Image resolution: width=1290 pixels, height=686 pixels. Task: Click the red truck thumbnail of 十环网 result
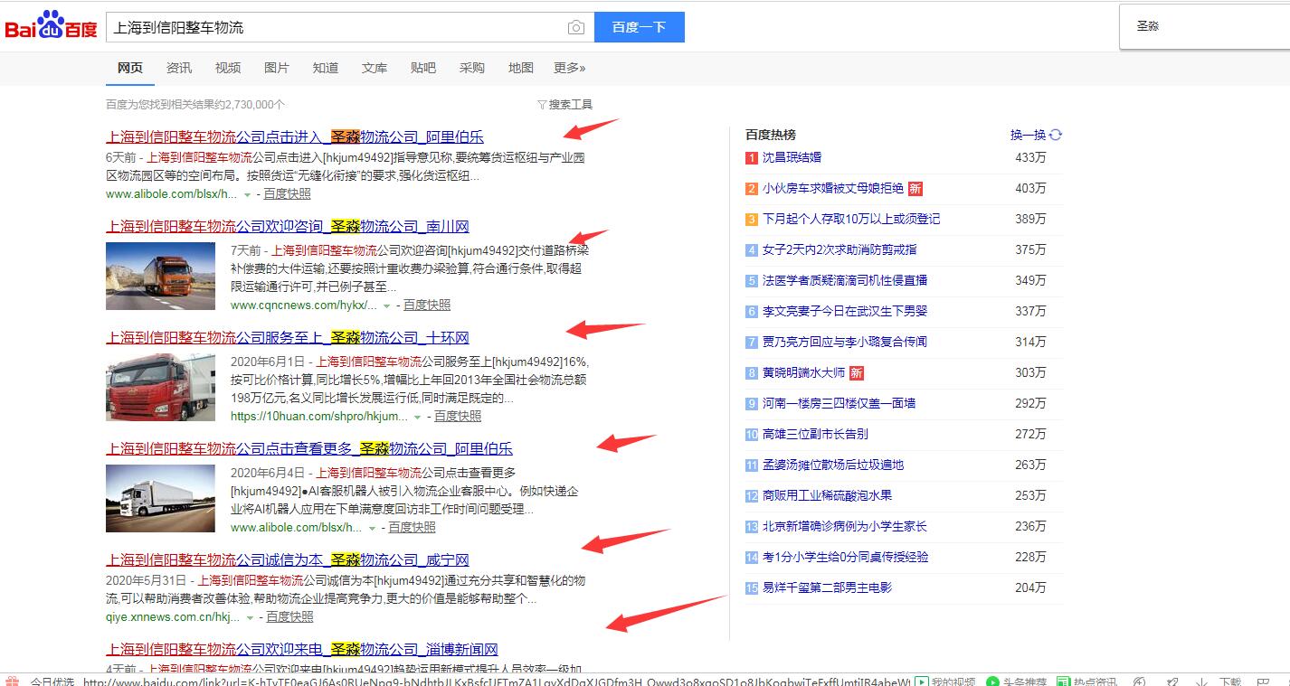160,387
